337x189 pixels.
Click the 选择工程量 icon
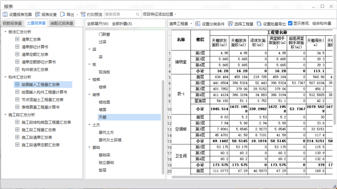coord(230,24)
